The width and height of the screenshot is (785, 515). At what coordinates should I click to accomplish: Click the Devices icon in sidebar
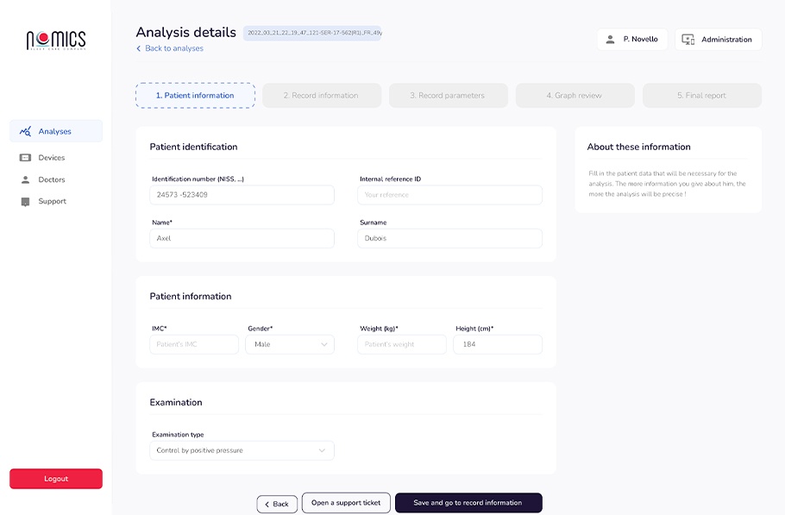pos(25,158)
